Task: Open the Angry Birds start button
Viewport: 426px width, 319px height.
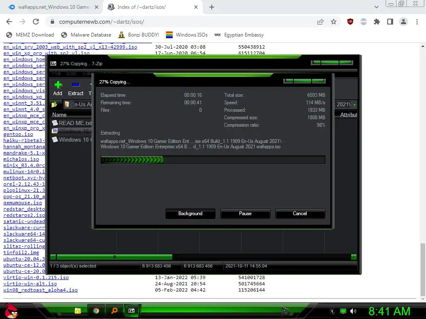Action: 12,311
